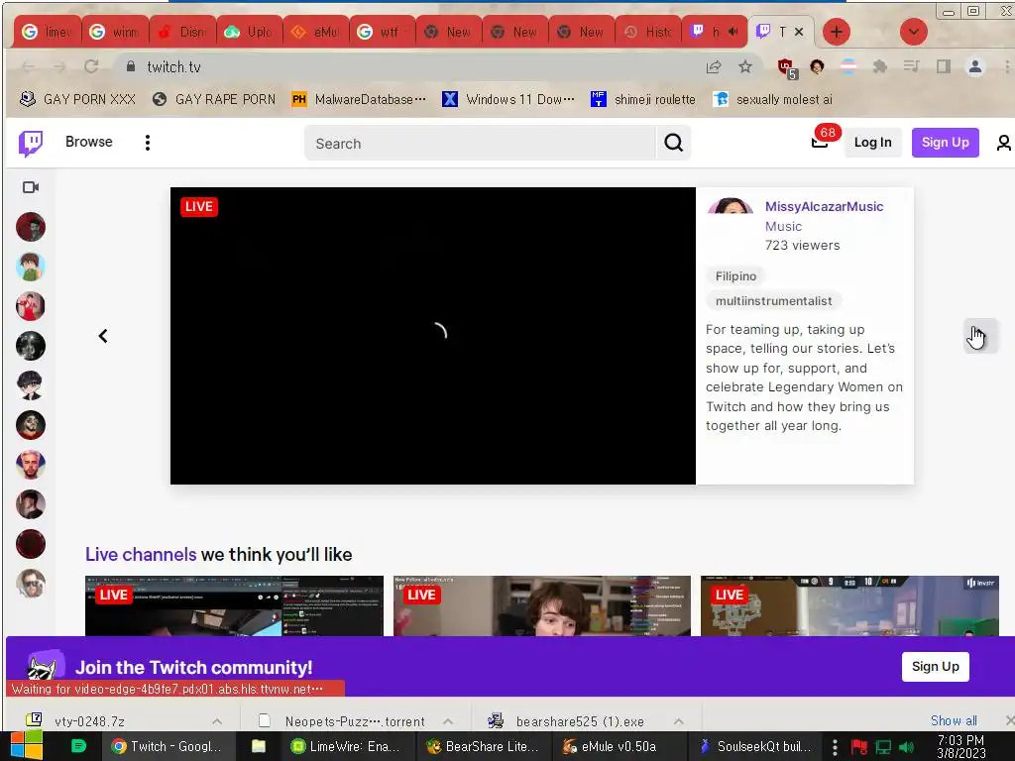Switch to the eMu tab
This screenshot has height=761, width=1015.
pos(315,32)
